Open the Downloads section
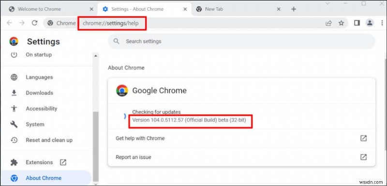Screen dimensions: 387x186 click(x=40, y=93)
